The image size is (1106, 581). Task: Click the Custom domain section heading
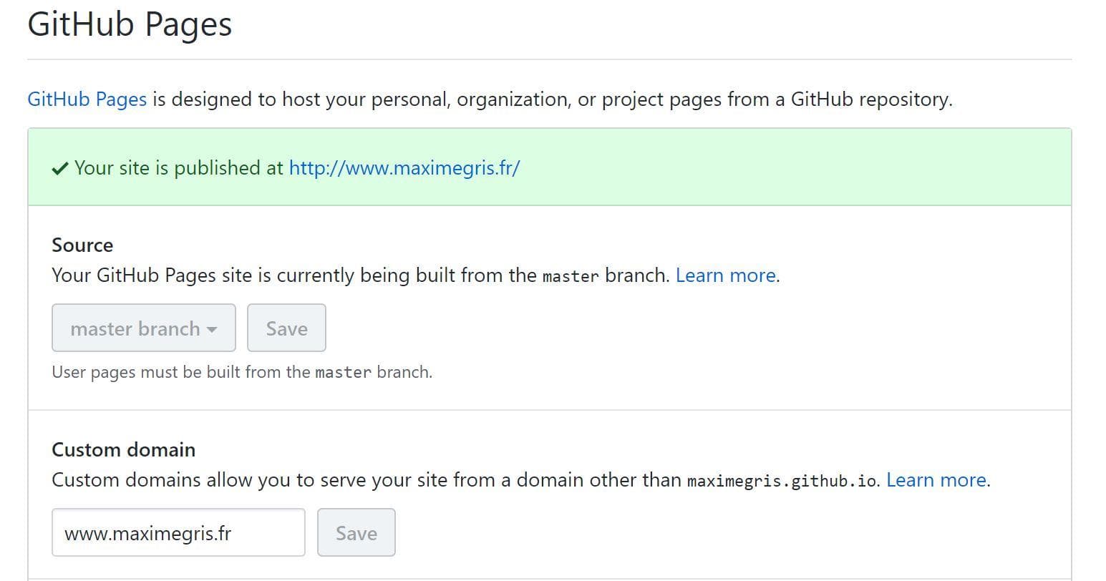pos(123,449)
